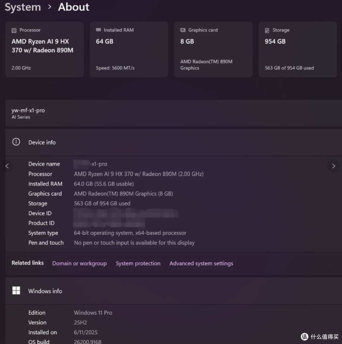This screenshot has height=344, width=342.
Task: Click the AI Series subtitle
Action: [21, 117]
